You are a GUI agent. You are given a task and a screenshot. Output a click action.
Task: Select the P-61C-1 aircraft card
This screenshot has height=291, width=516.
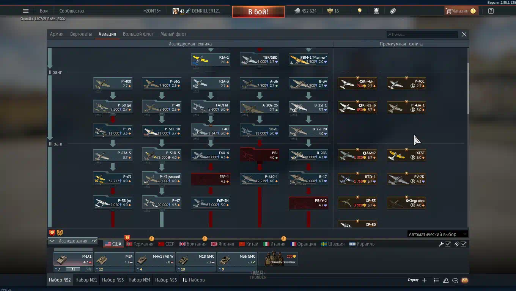260,179
